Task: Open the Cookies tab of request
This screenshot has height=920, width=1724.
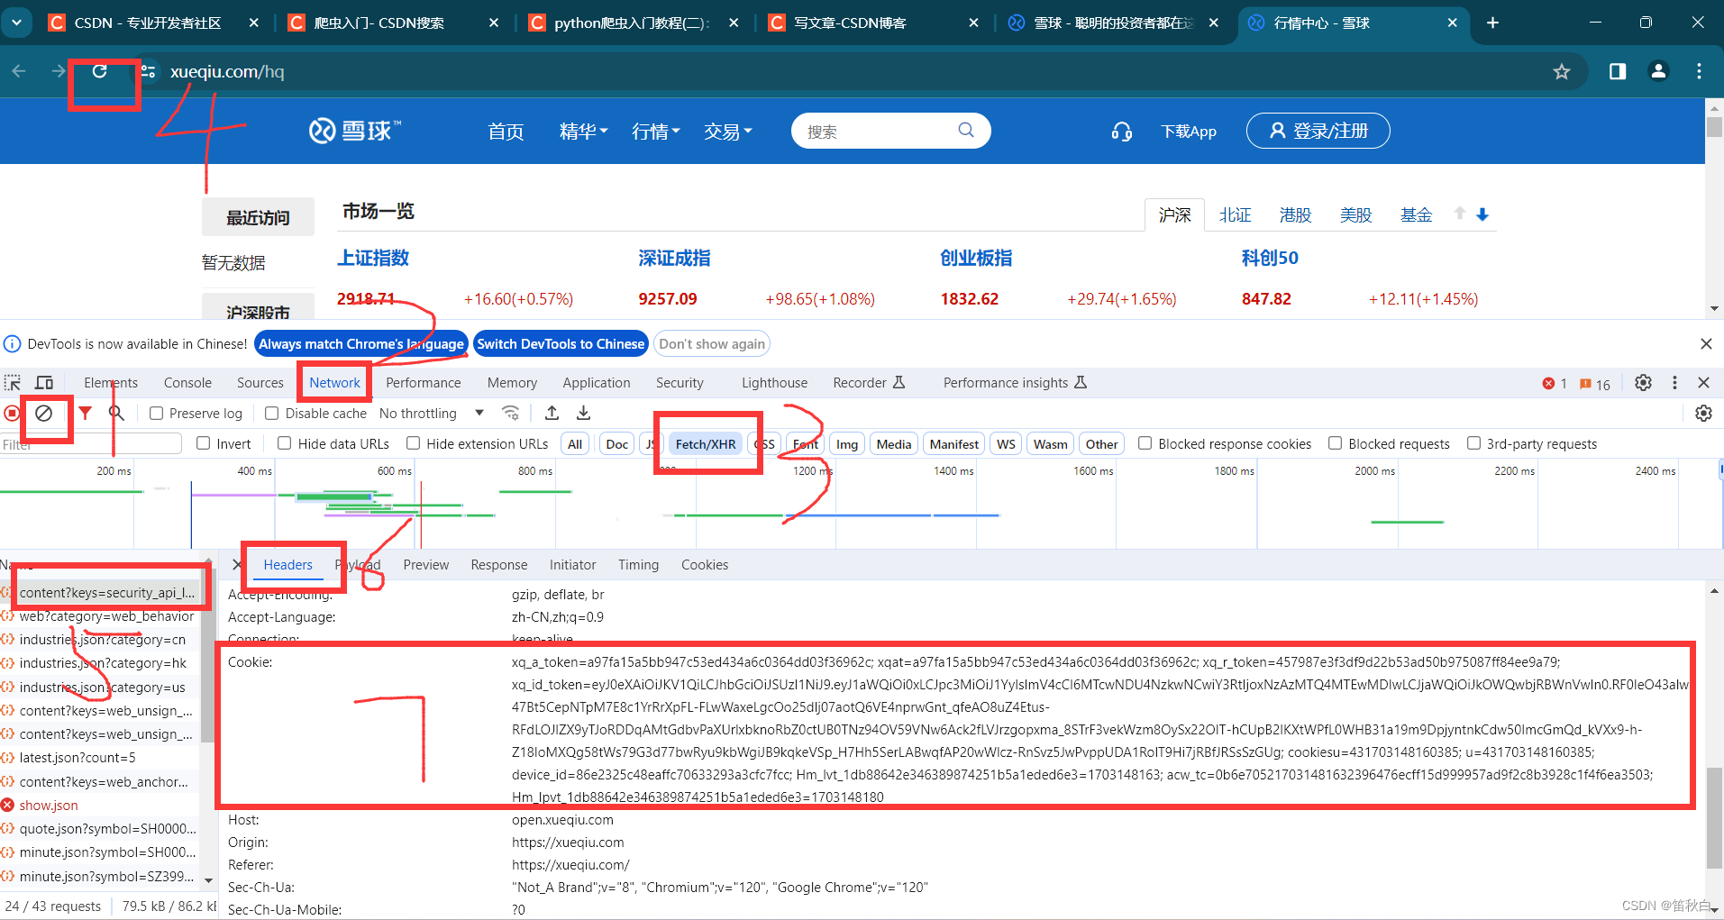Action: coord(704,564)
